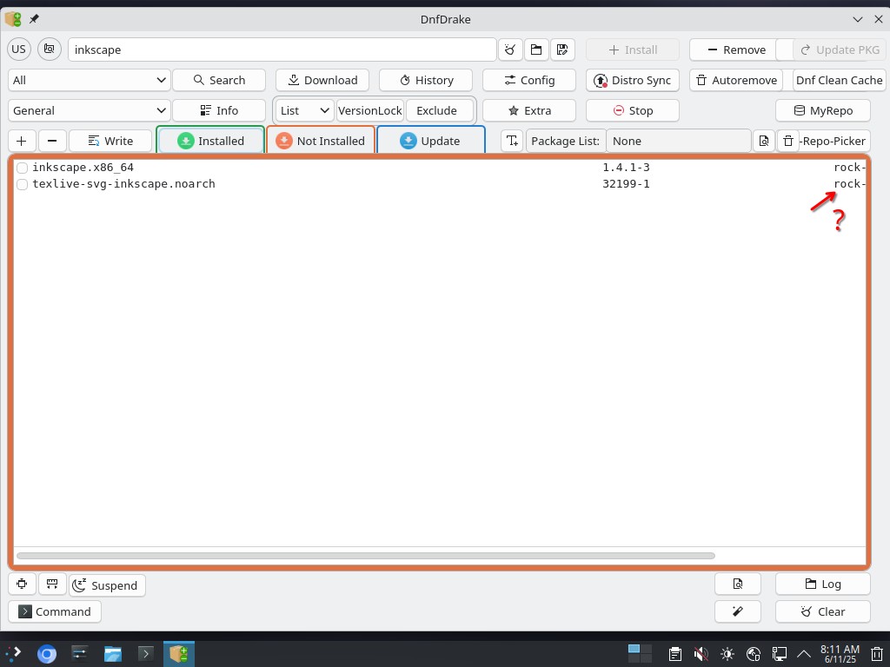Open the folder icon next to search field

pyautogui.click(x=536, y=50)
